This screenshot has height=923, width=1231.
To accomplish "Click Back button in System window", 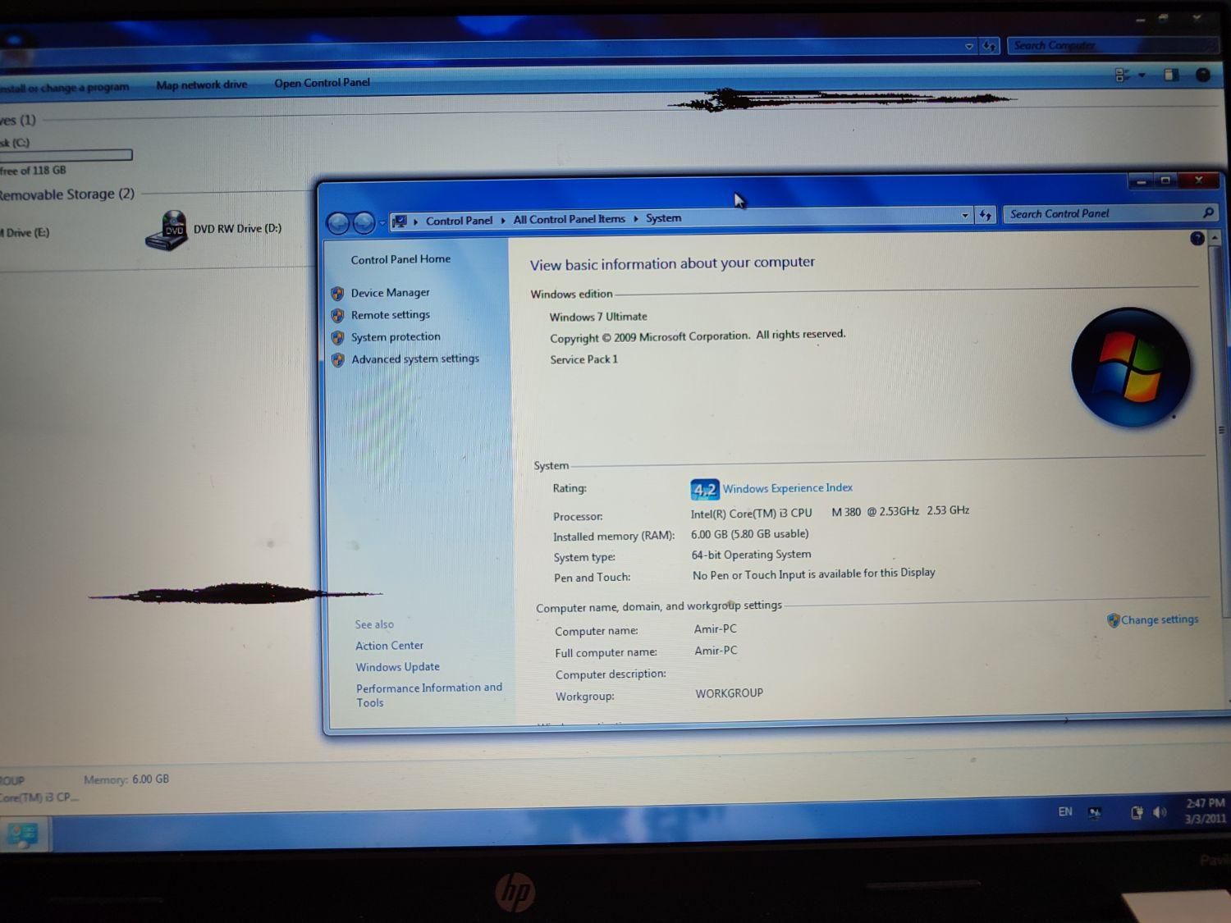I will 337,222.
